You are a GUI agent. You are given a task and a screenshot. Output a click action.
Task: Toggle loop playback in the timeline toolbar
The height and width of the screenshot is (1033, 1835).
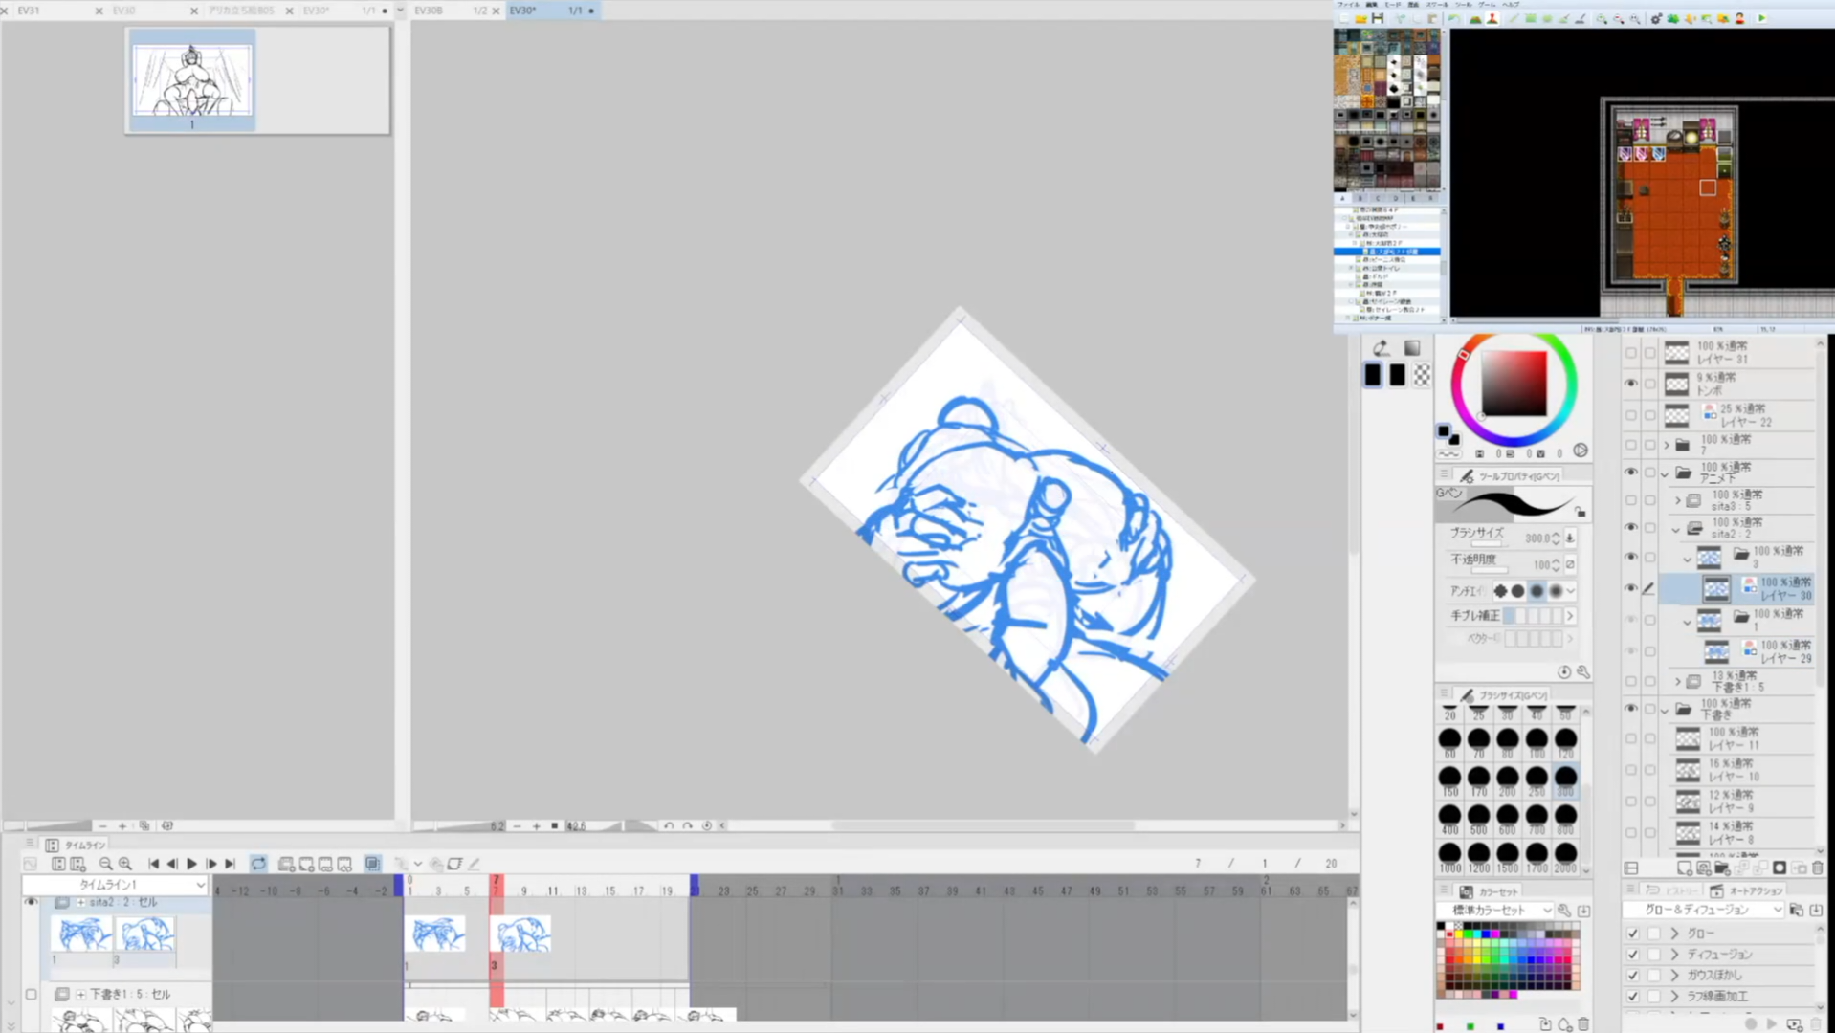pos(258,864)
